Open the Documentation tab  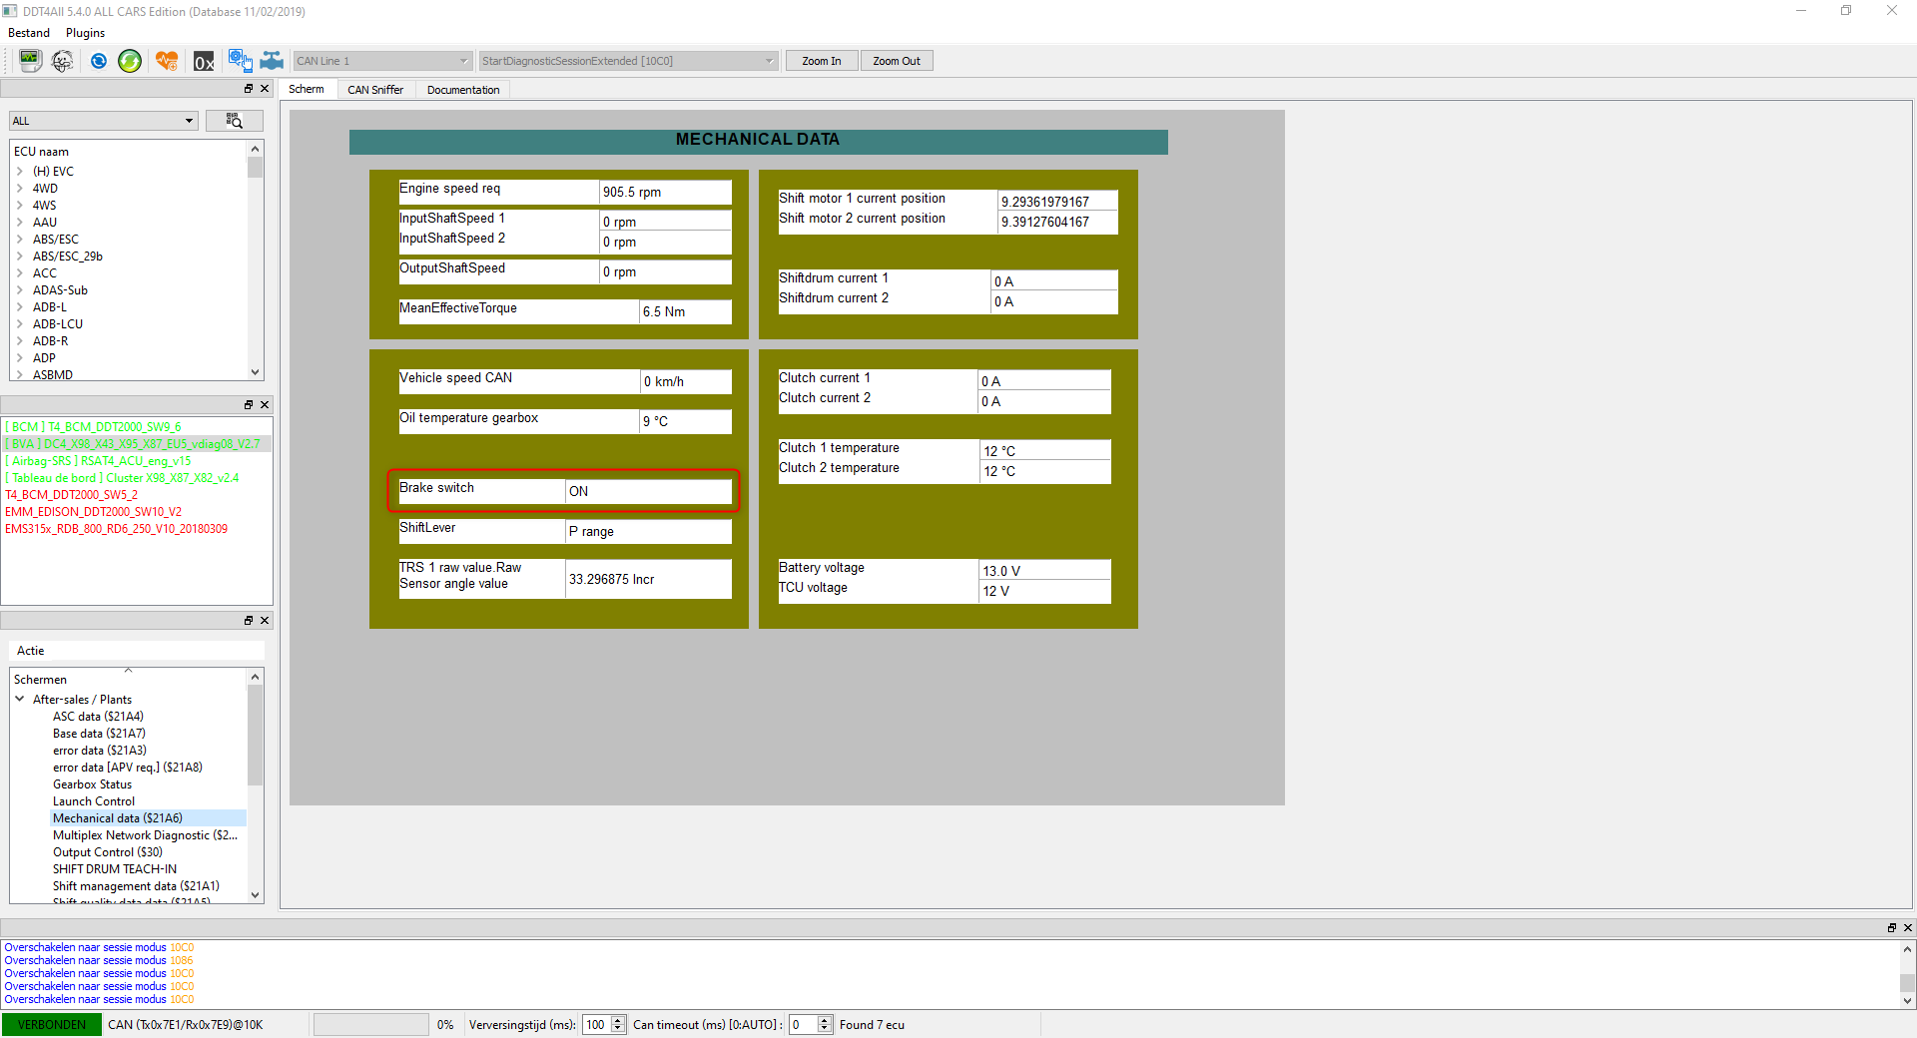point(463,90)
